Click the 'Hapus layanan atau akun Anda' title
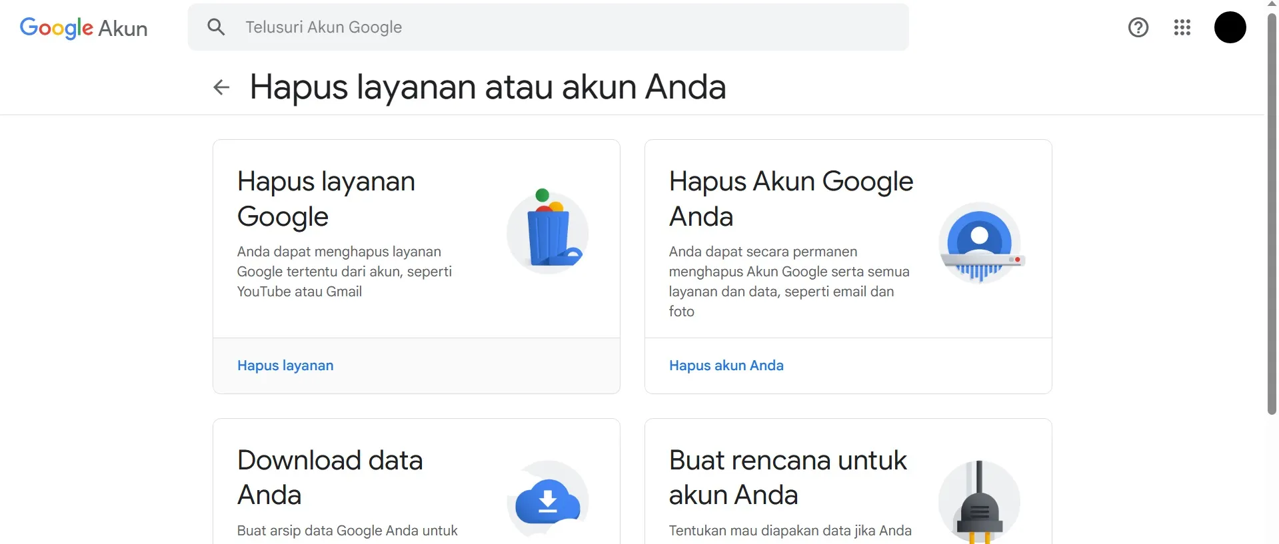This screenshot has width=1279, height=544. coord(487,87)
